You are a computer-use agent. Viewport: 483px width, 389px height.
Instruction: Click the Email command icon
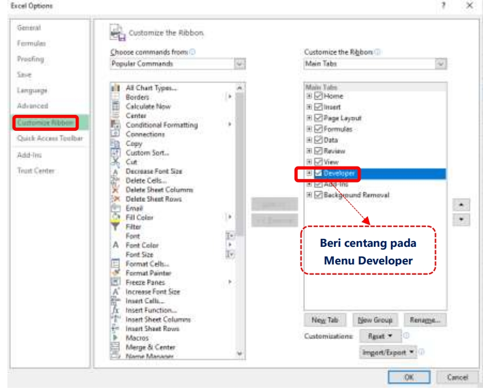tap(115, 208)
